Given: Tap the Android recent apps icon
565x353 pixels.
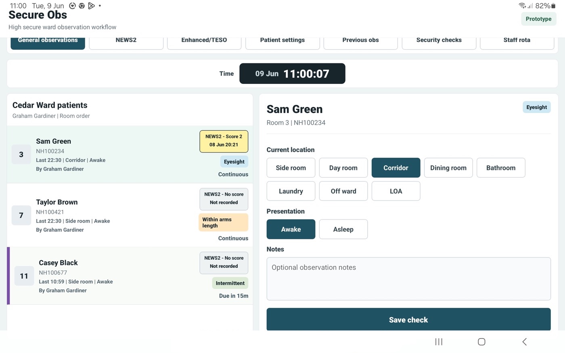Looking at the screenshot, I should [439, 342].
